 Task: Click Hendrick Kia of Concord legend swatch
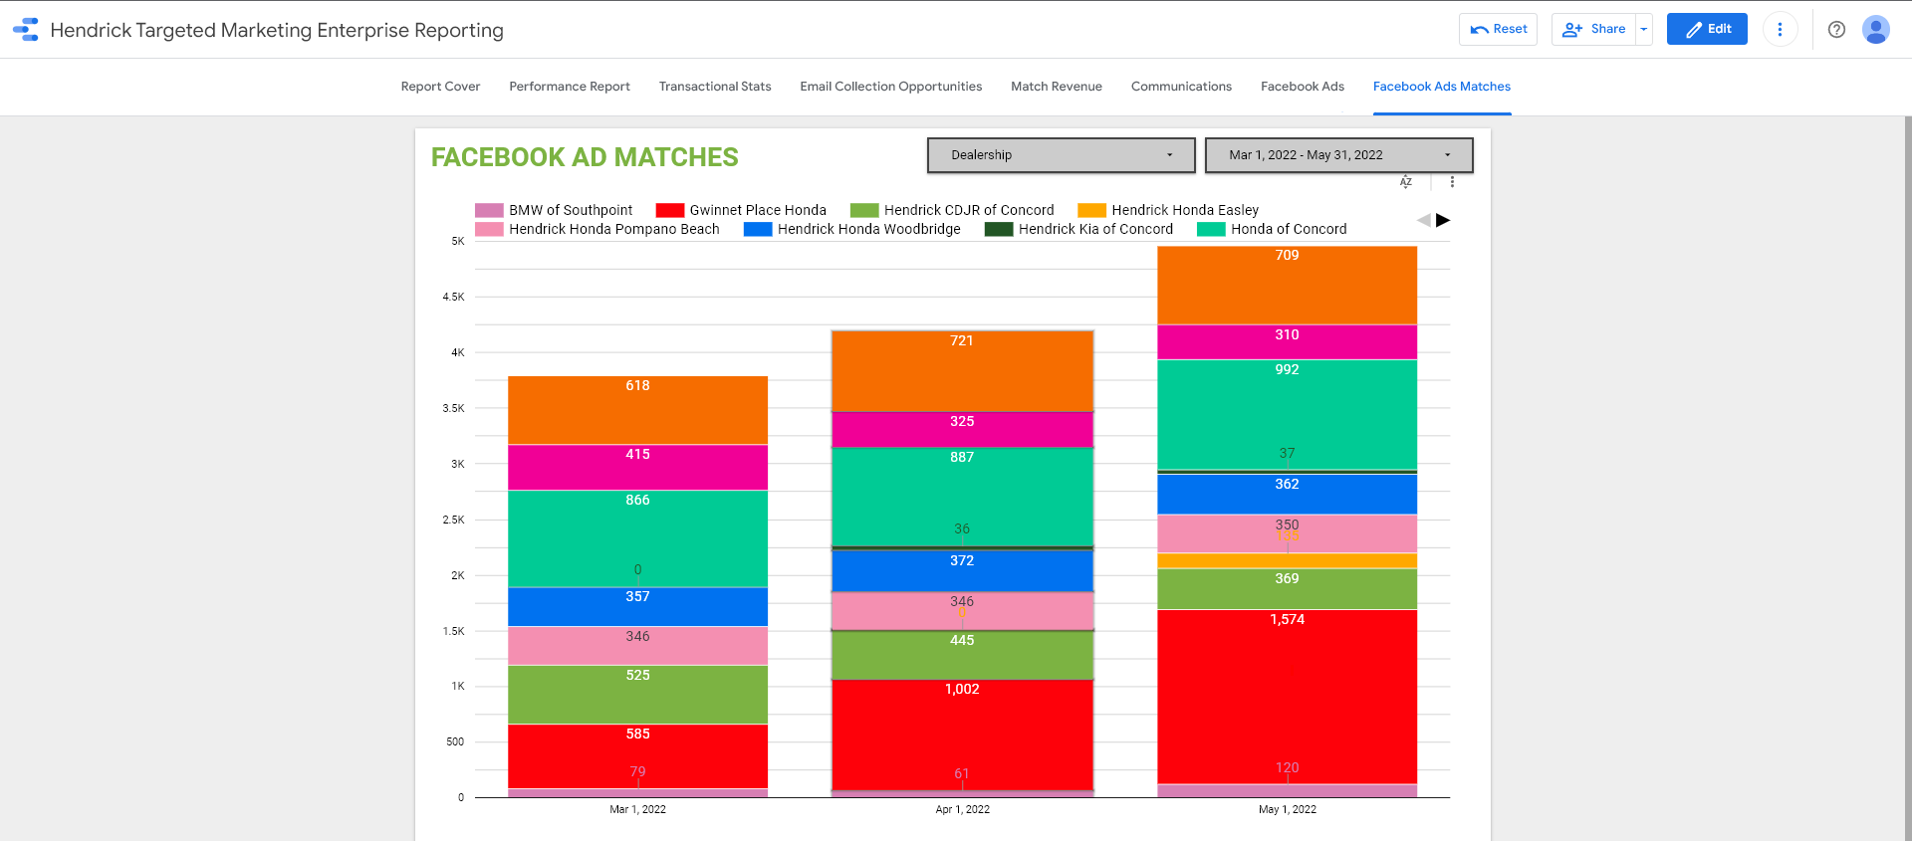pyautogui.click(x=999, y=229)
